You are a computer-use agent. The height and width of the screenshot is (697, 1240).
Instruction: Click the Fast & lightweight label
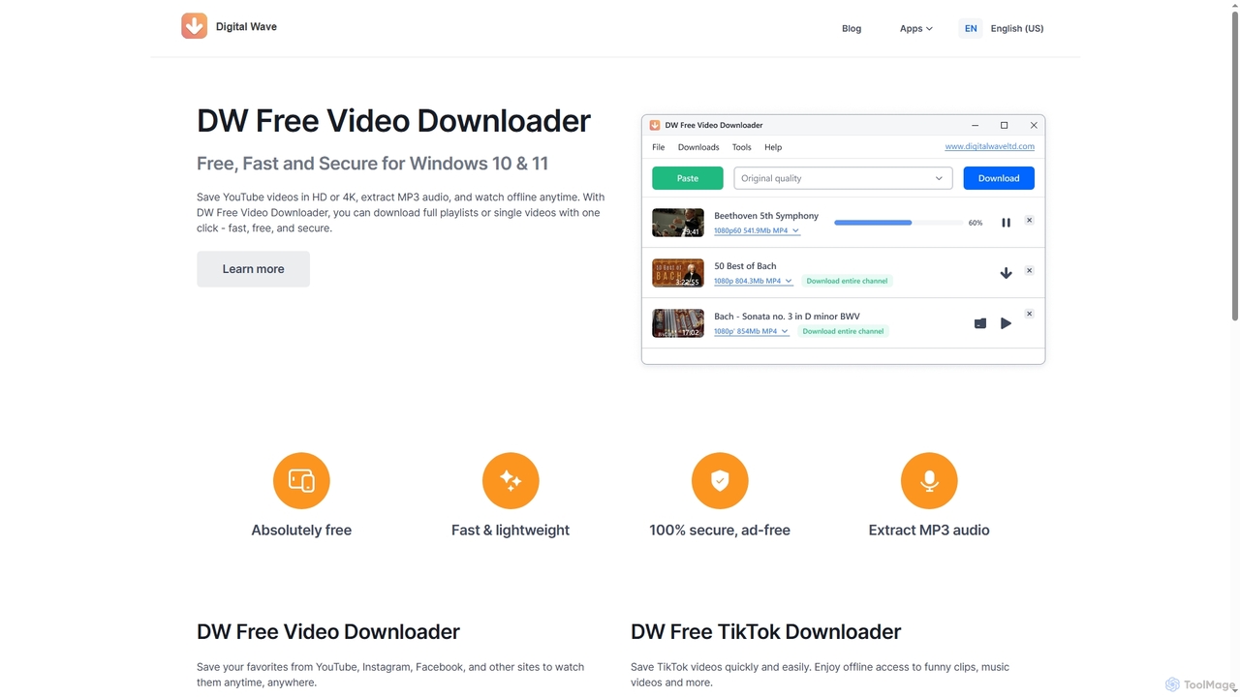click(511, 530)
